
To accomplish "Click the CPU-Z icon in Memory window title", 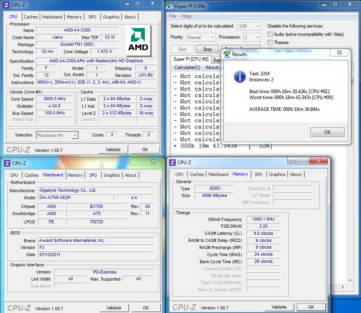I will click(172, 163).
